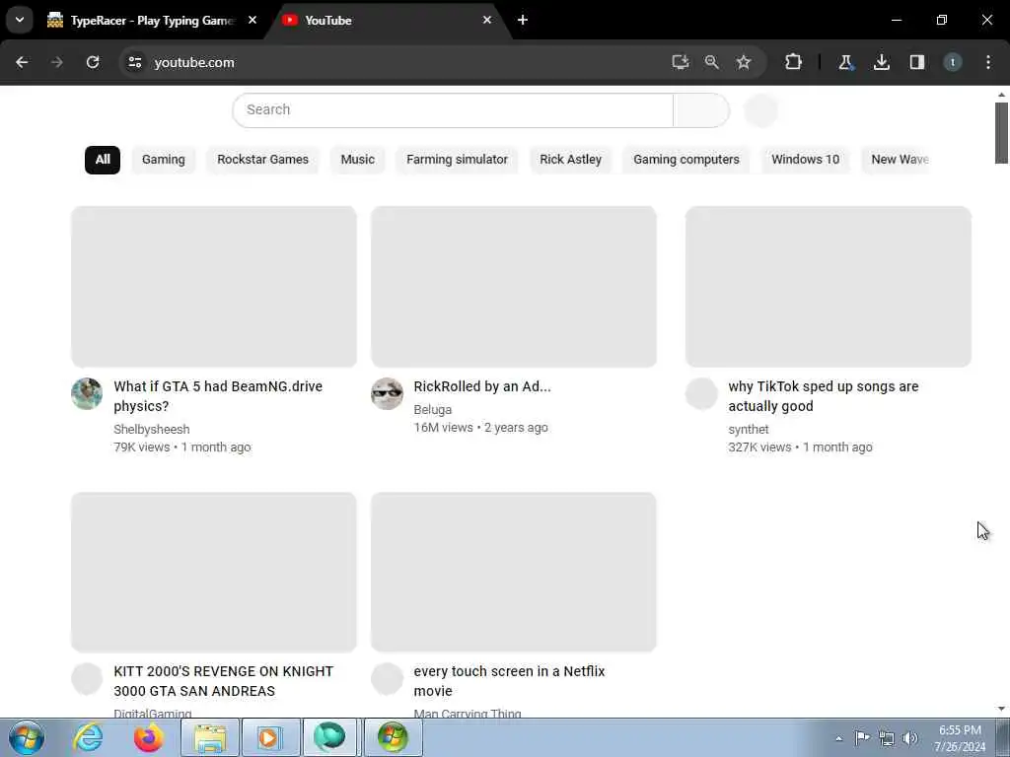1010x757 pixels.
Task: Choose the Music filter chip
Action: [x=357, y=160]
